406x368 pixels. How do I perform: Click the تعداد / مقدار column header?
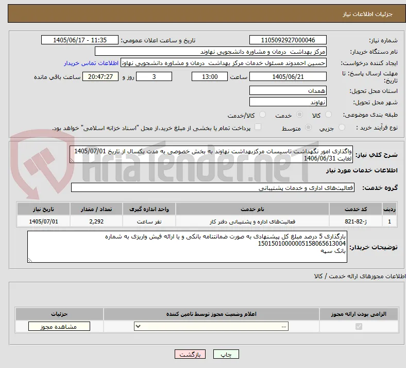(96, 209)
